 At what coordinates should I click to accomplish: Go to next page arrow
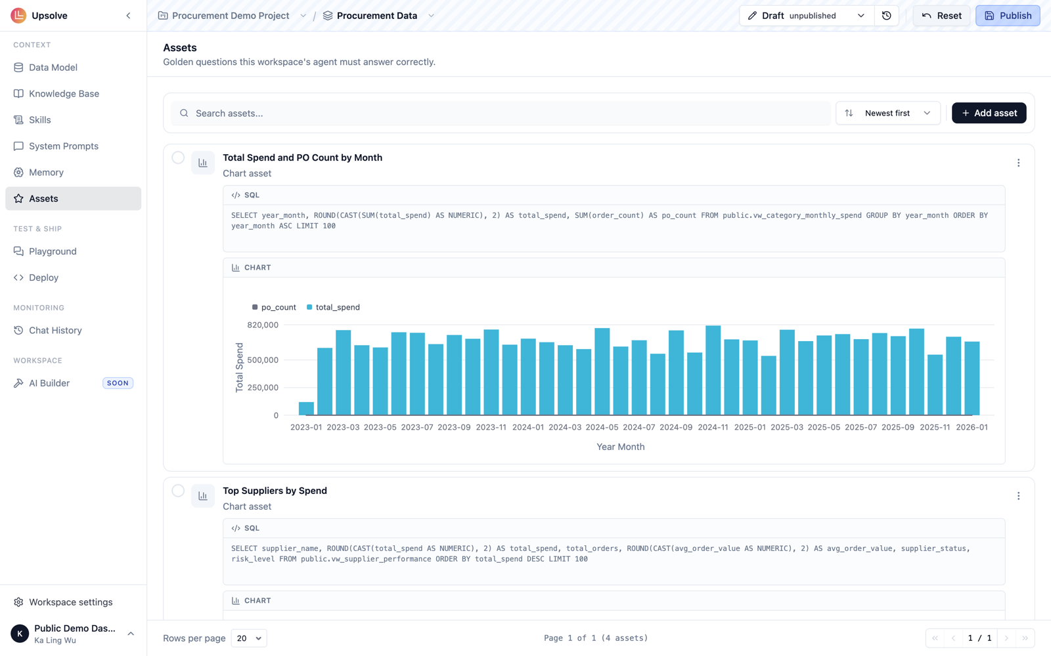click(x=1006, y=638)
